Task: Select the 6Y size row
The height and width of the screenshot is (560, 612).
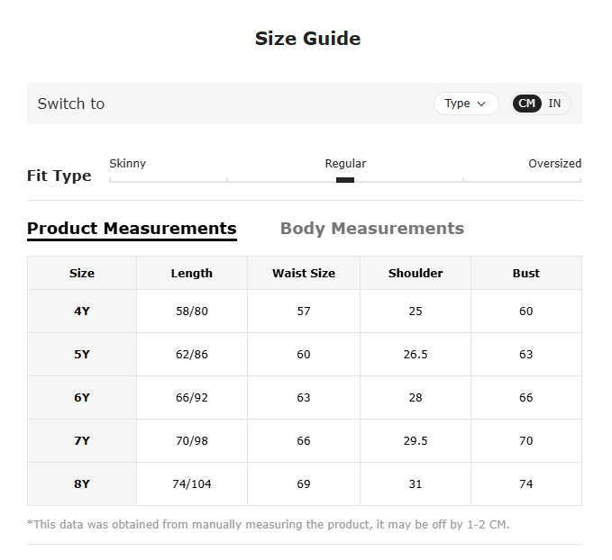Action: [305, 398]
